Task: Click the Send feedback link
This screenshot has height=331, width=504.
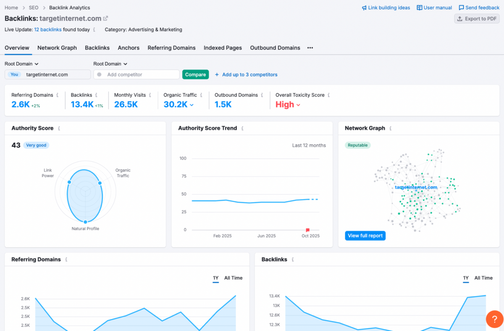Action: click(482, 8)
